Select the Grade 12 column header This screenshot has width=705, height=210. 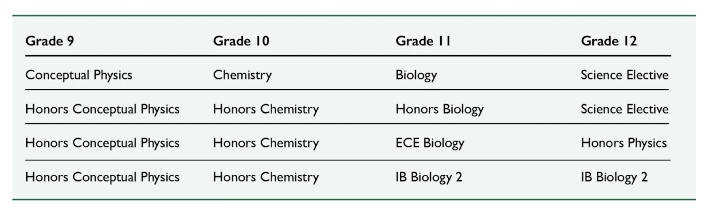pyautogui.click(x=609, y=41)
